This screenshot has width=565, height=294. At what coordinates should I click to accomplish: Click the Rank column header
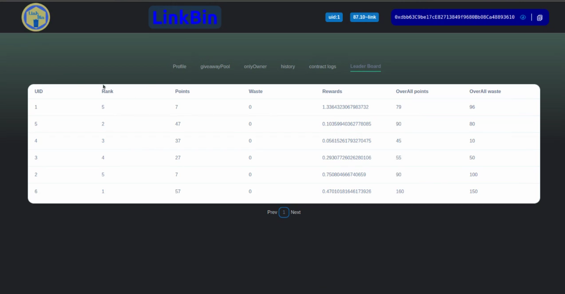coord(107,91)
